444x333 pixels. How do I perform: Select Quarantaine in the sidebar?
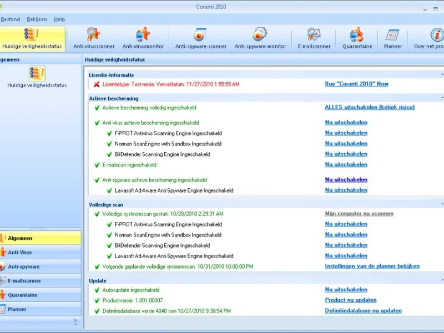click(41, 295)
